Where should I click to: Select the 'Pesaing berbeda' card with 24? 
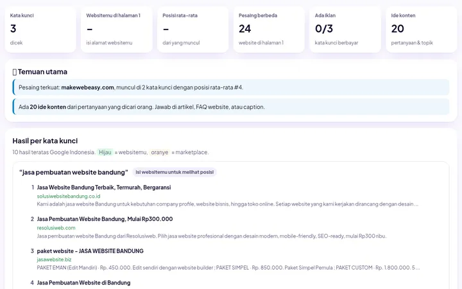tap(269, 30)
